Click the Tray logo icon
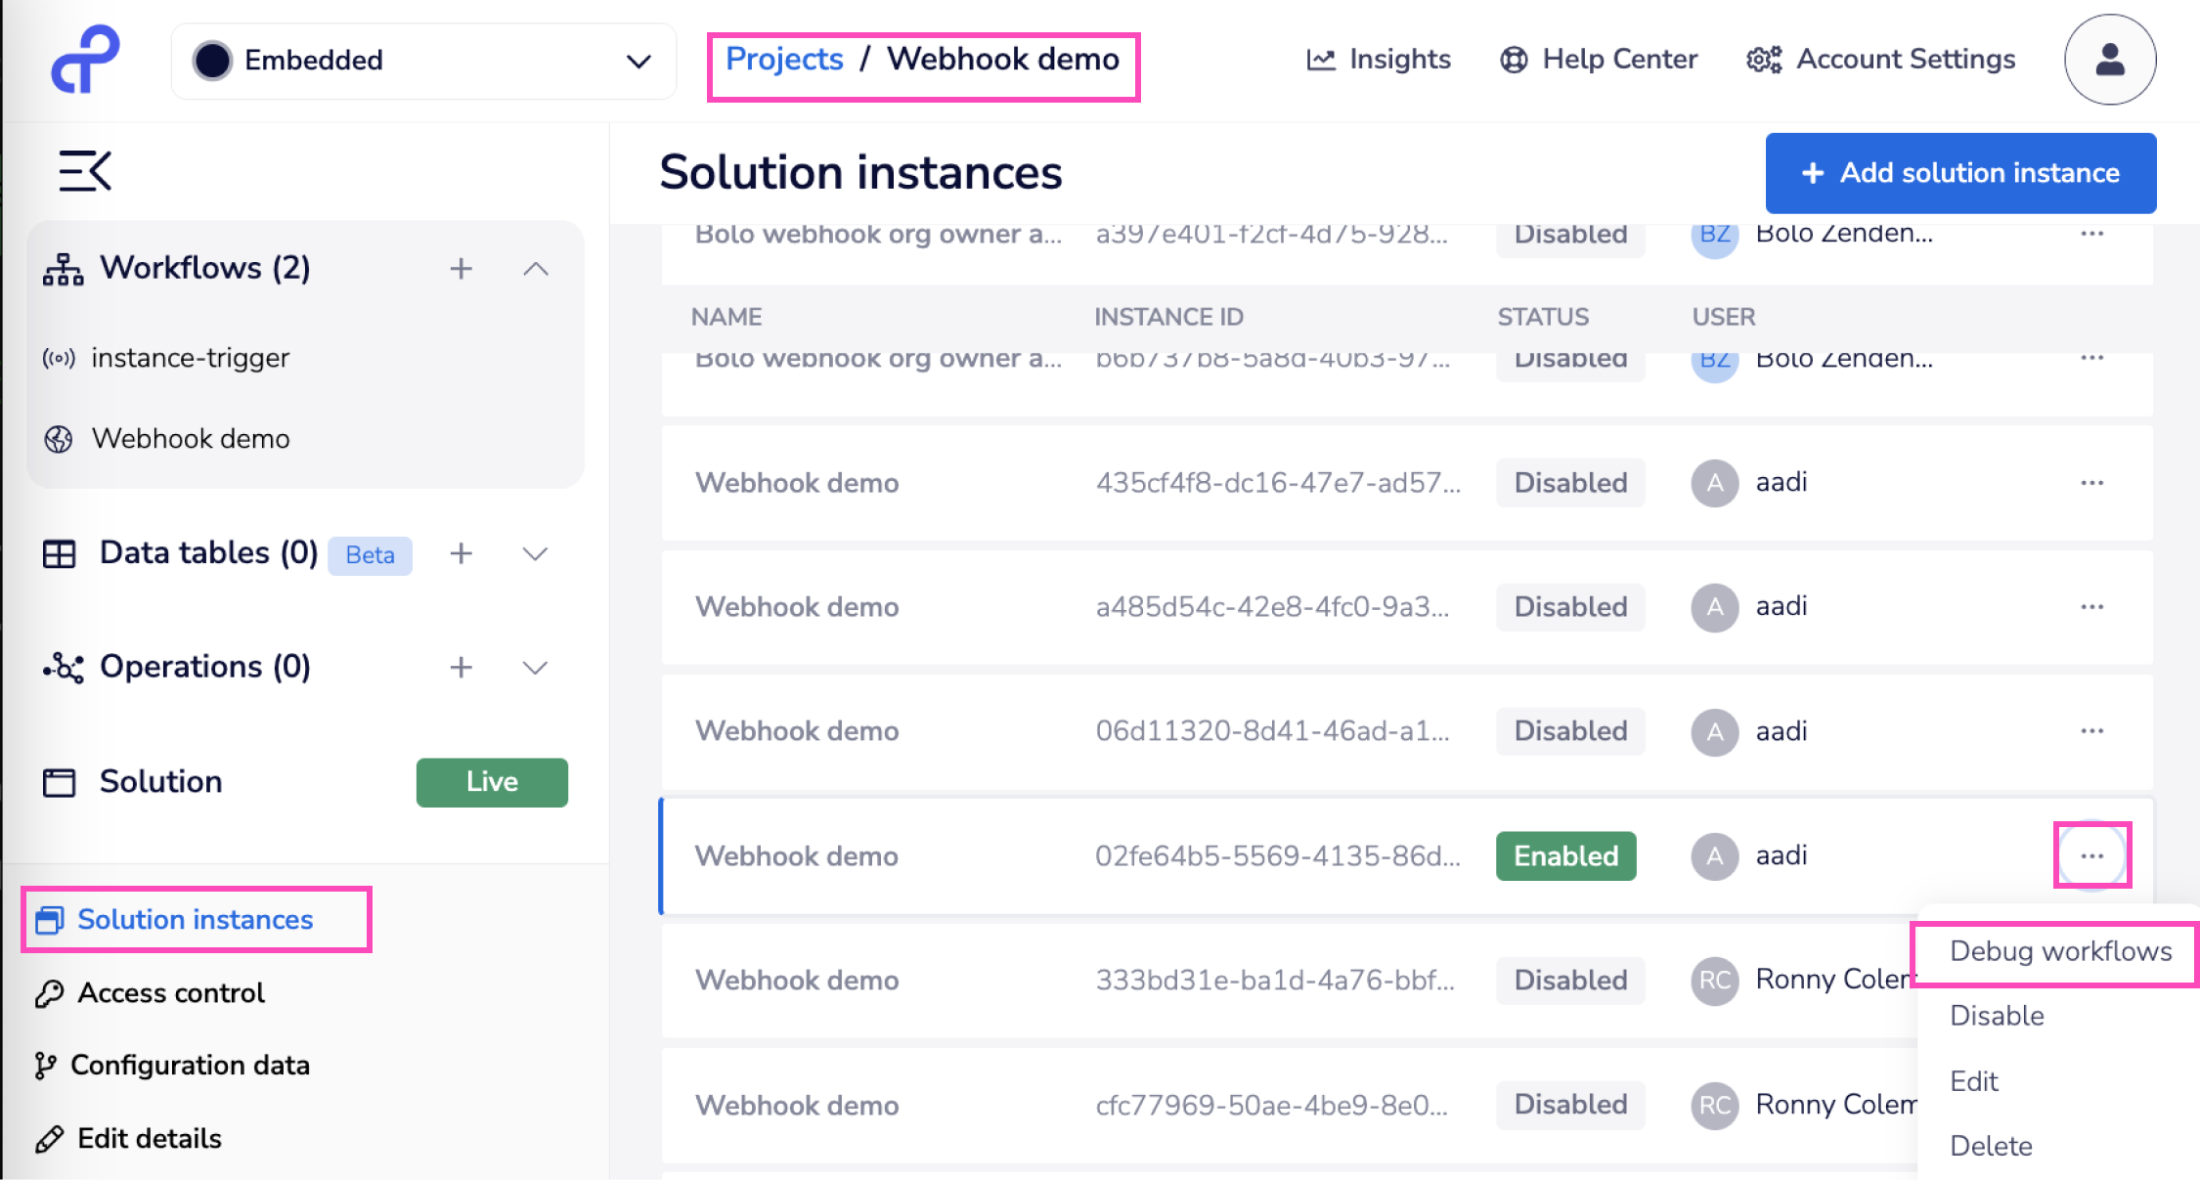This screenshot has height=1180, width=2200. point(85,60)
